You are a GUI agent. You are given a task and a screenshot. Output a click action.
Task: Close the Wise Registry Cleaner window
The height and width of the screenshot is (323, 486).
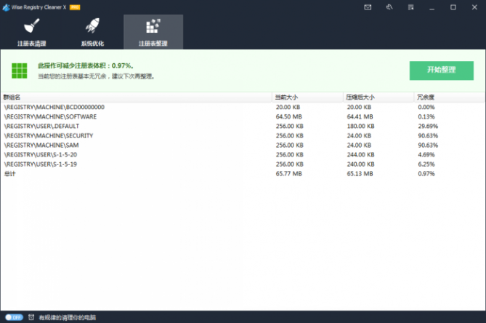[x=474, y=7]
